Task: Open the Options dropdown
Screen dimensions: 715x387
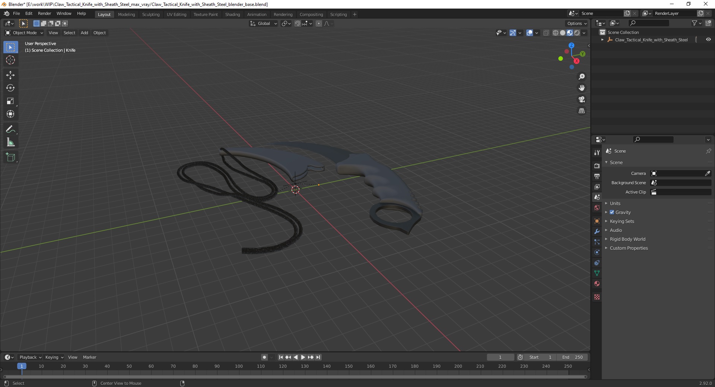Action: (577, 23)
